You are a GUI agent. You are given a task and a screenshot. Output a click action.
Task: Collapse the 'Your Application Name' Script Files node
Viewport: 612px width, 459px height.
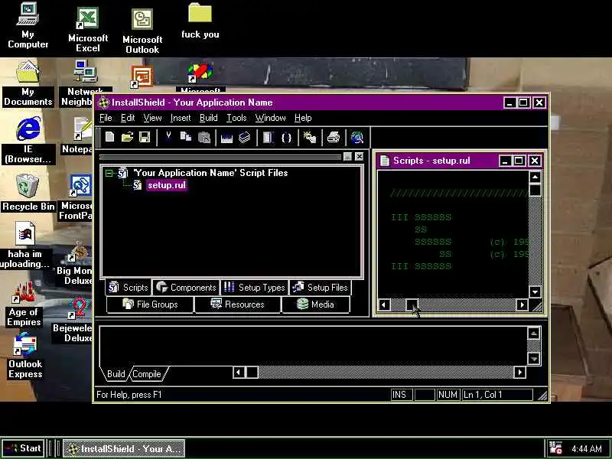[109, 173]
